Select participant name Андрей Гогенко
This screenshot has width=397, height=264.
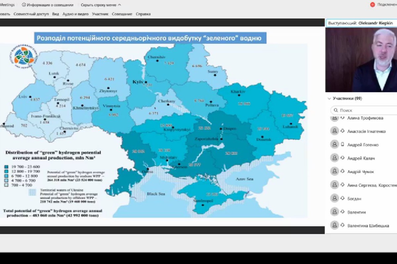tap(363, 145)
